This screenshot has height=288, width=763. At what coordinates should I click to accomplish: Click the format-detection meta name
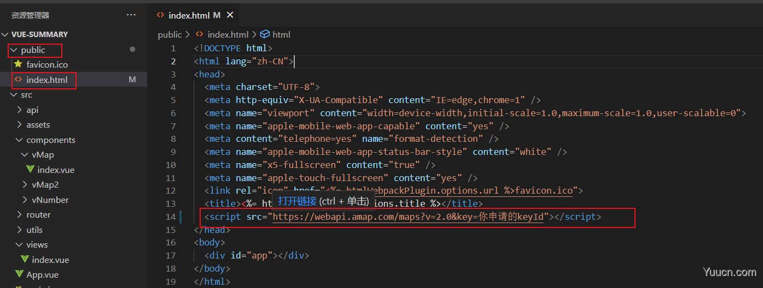coord(435,139)
